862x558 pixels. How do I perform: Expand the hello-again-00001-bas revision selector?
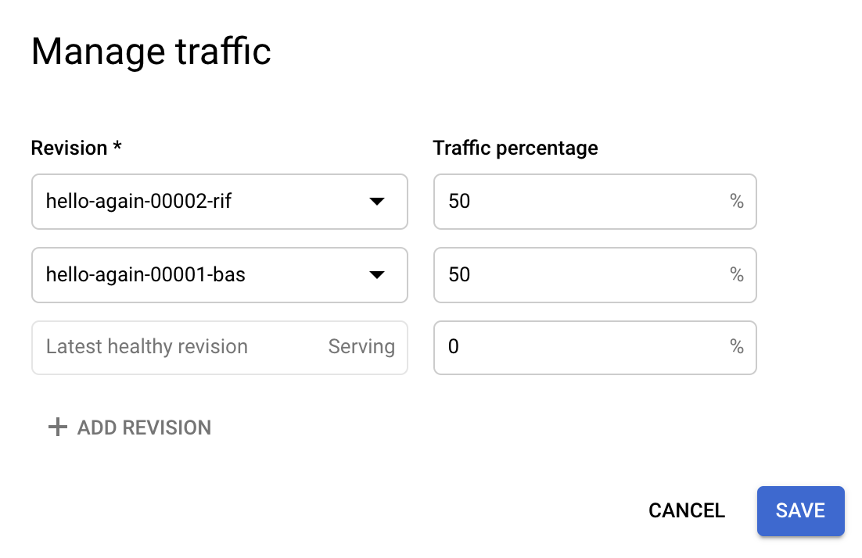click(219, 274)
